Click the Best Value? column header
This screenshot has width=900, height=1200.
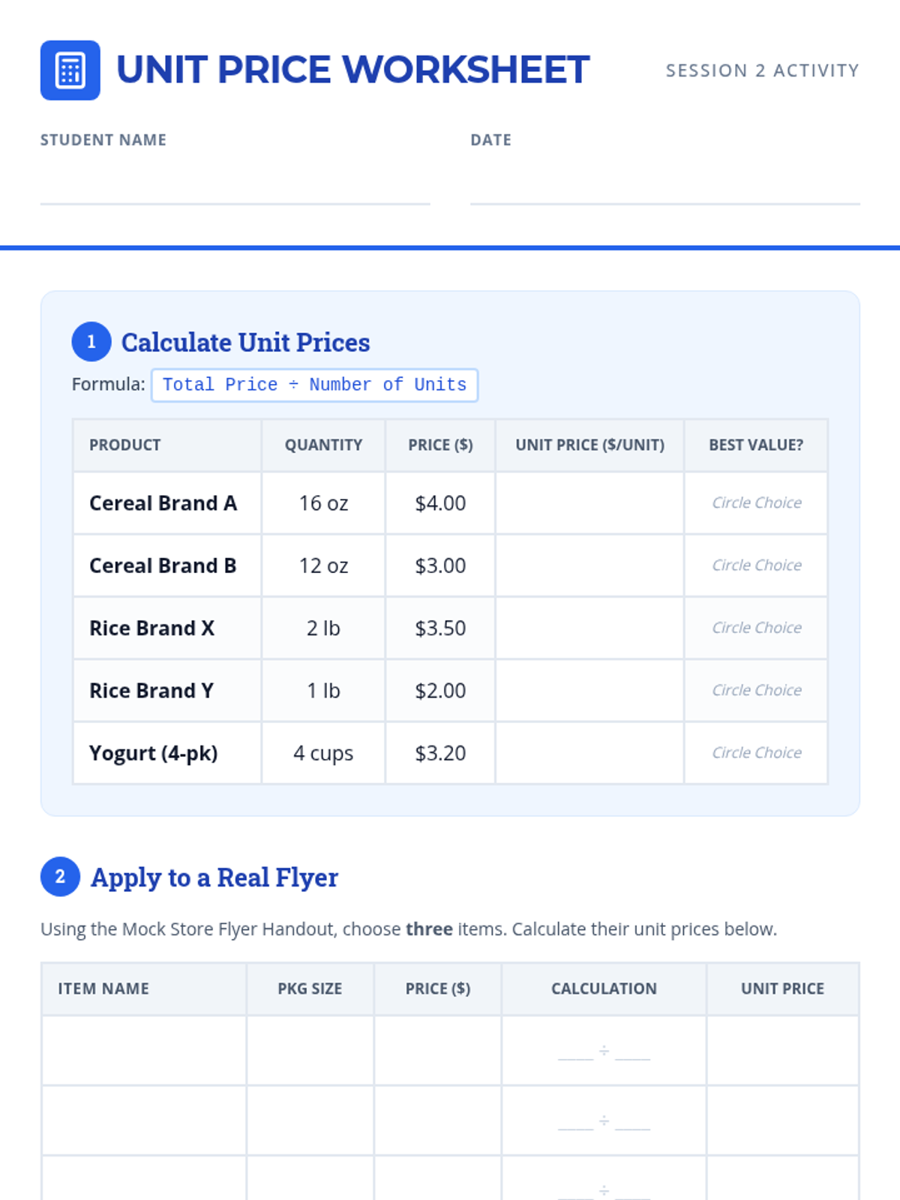click(x=756, y=445)
